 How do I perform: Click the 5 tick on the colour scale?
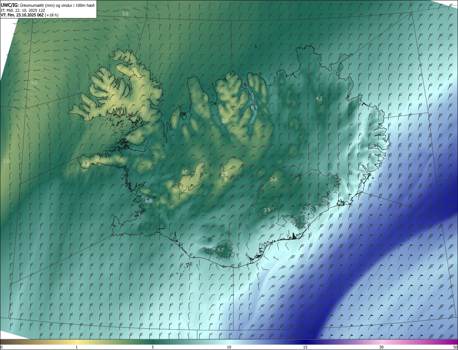tap(153, 347)
